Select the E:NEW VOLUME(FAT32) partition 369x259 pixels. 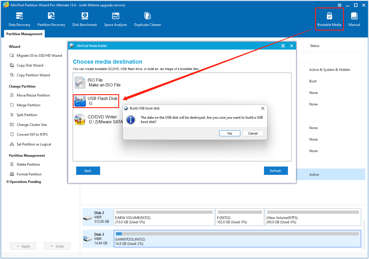point(164,217)
